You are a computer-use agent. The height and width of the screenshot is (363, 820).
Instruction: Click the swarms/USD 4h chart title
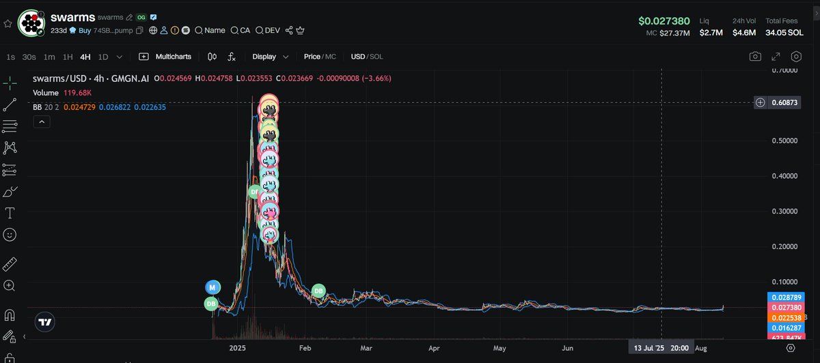tap(91, 78)
